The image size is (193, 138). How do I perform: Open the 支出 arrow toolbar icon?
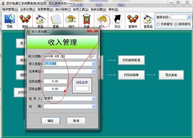[117, 21]
